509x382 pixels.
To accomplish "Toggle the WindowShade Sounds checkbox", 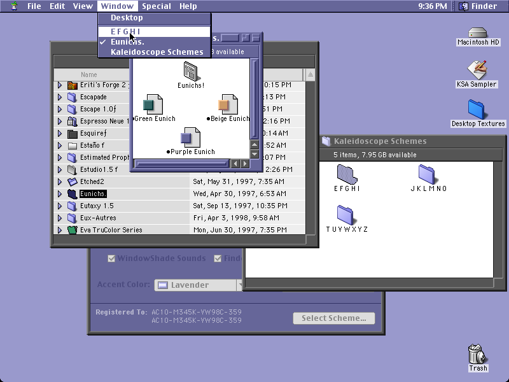I will [x=111, y=258].
